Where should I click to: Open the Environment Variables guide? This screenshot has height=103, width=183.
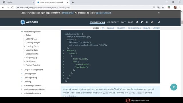pos(34,90)
